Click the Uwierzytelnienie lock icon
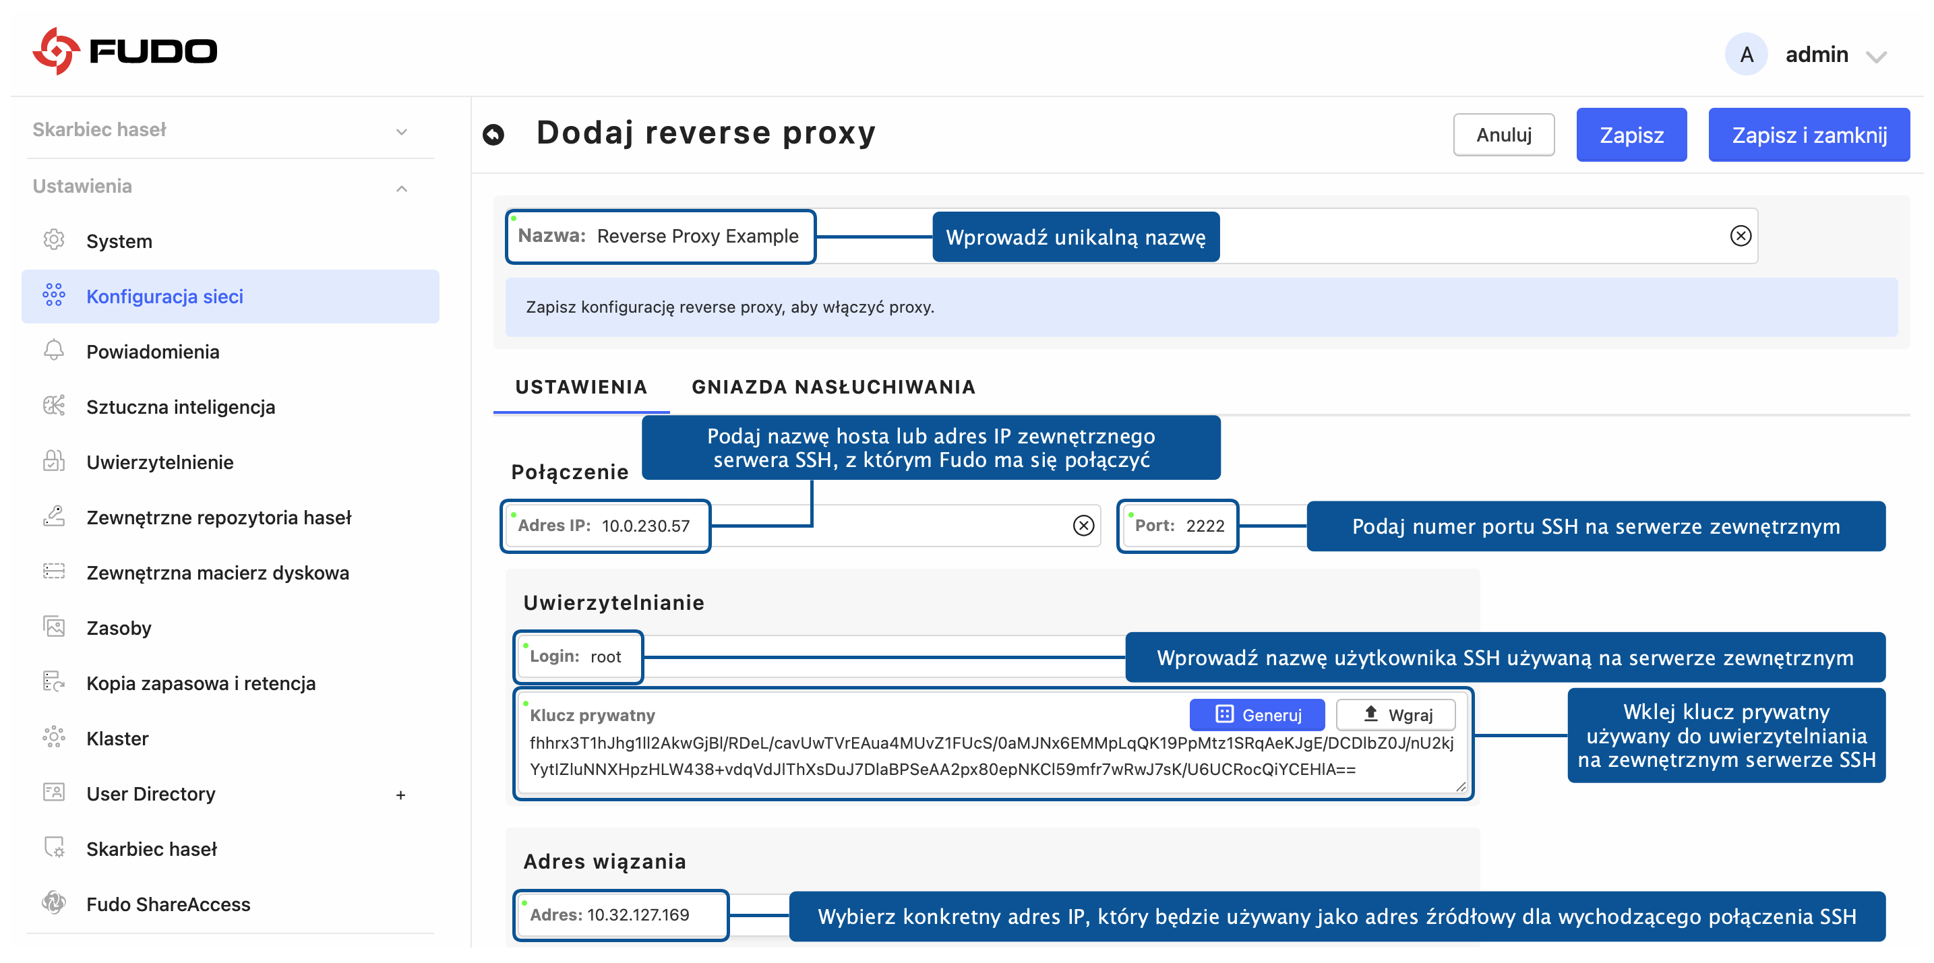1934x963 pixels. [54, 461]
